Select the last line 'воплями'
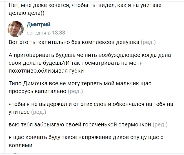The width and height of the screenshot is (184, 155). (x=20, y=145)
